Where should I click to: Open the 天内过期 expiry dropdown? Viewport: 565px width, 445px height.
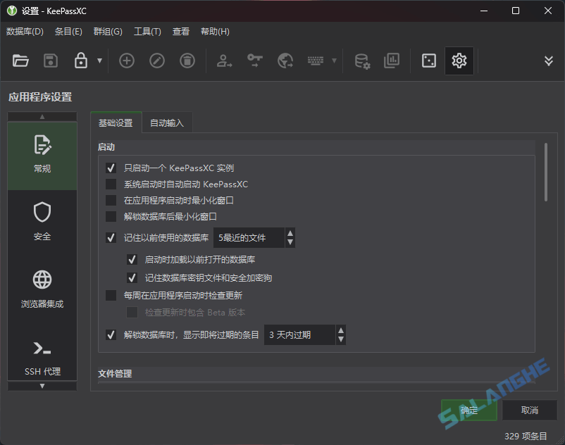point(300,334)
